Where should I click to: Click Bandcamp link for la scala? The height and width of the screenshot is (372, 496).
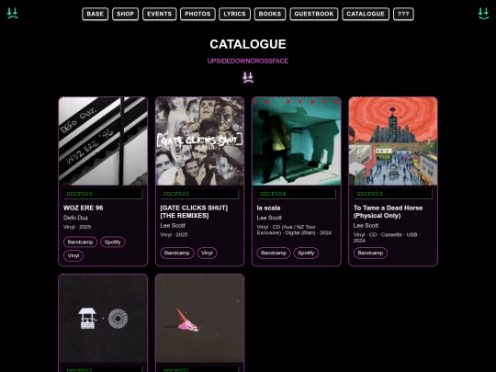pyautogui.click(x=274, y=253)
